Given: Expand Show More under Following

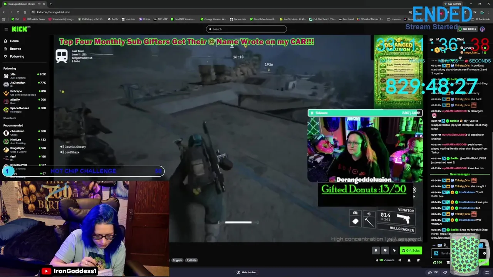Looking at the screenshot, I should tap(10, 118).
